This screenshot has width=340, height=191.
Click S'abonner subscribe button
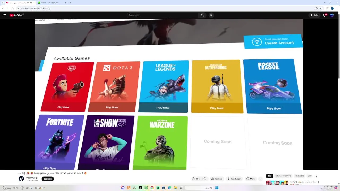(x=48, y=179)
